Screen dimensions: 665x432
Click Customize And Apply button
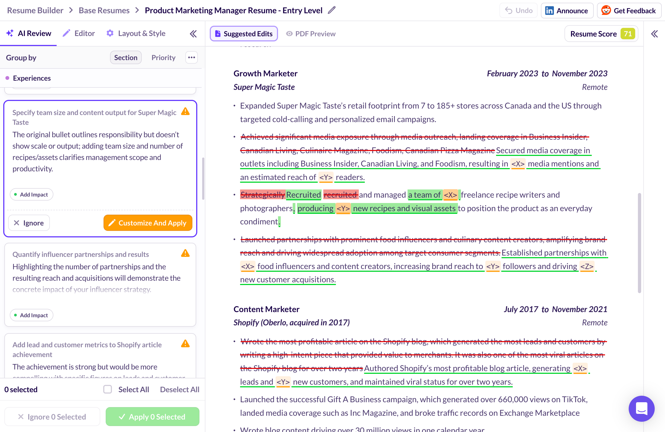(x=148, y=223)
